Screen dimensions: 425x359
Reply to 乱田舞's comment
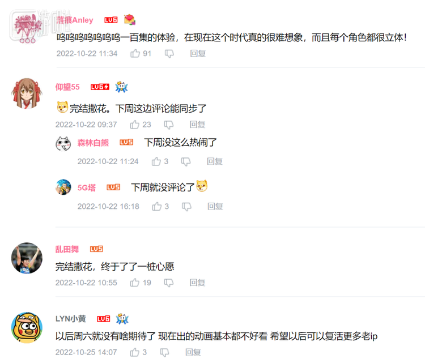pos(197,283)
